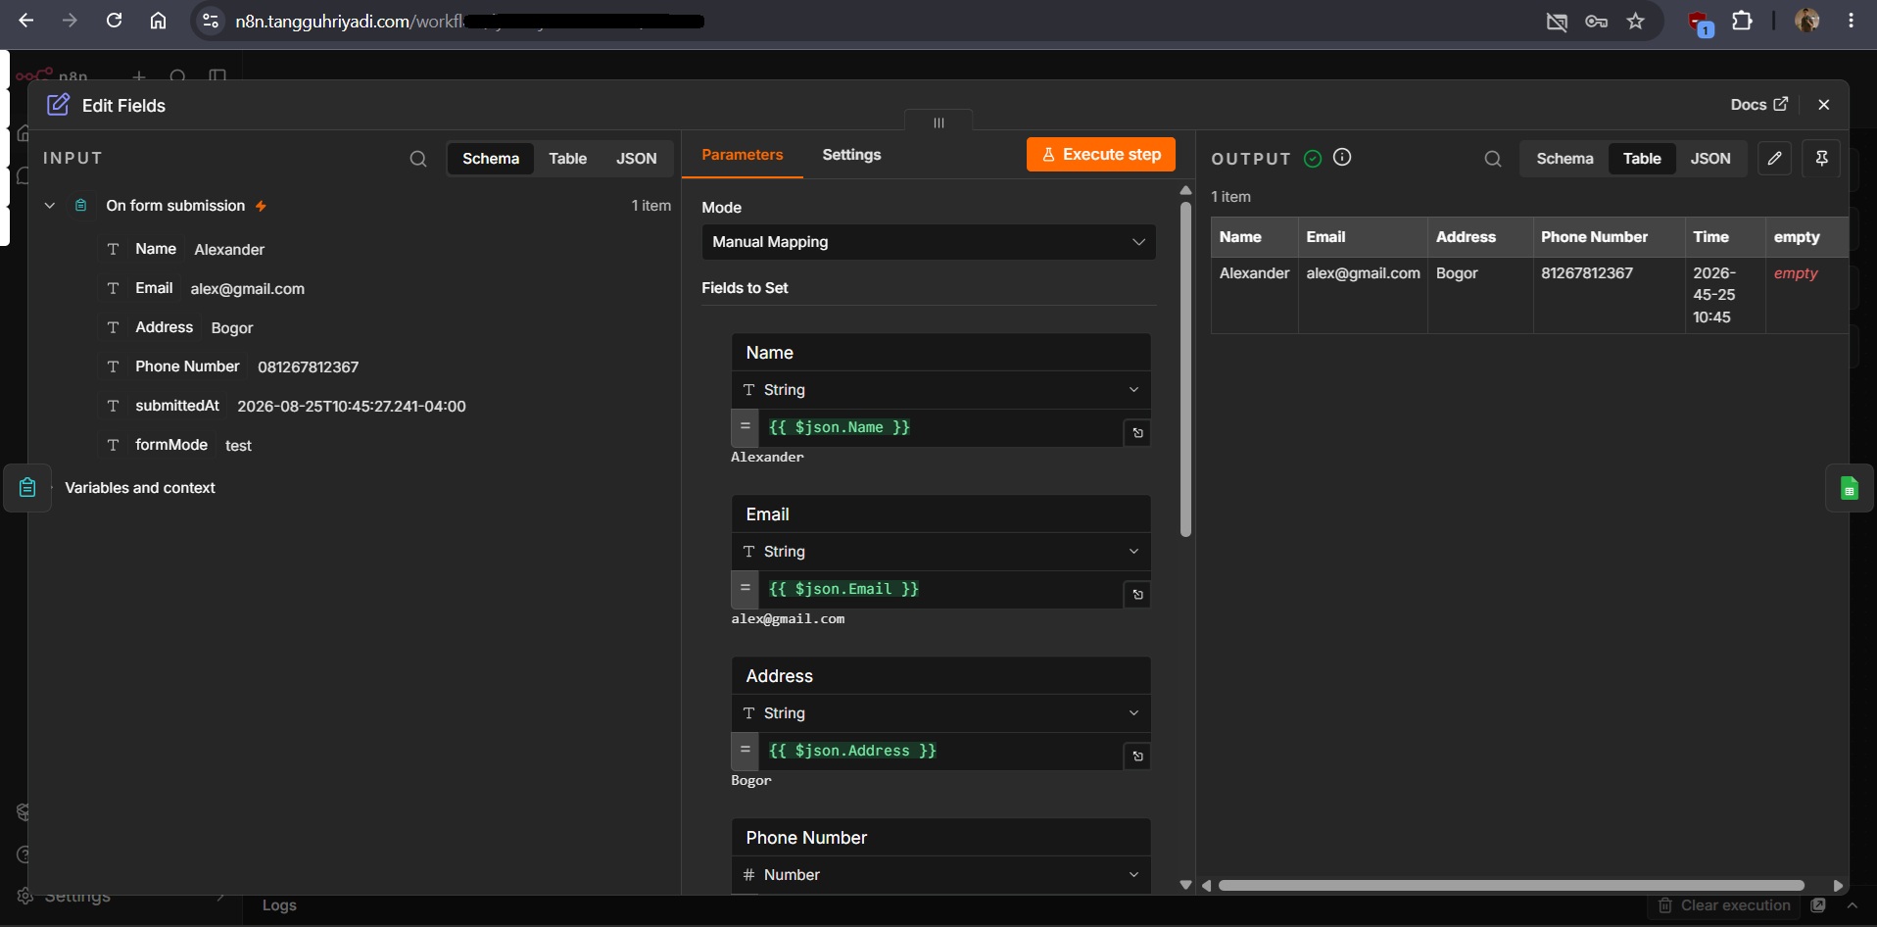Reset the Email expression field icon
This screenshot has width=1877, height=927.
pos(1137,594)
